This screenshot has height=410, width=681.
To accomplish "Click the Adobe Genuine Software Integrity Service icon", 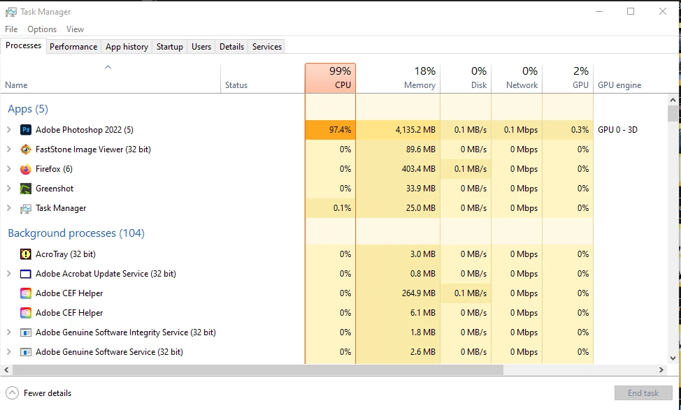I will [x=26, y=332].
